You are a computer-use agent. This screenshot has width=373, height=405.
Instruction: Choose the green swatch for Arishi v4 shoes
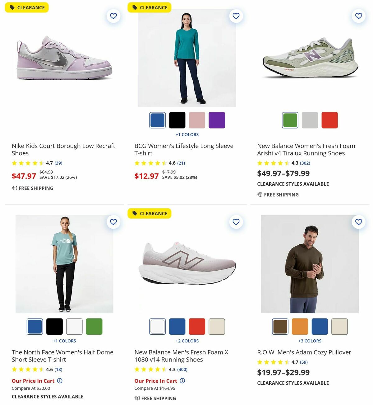click(290, 120)
